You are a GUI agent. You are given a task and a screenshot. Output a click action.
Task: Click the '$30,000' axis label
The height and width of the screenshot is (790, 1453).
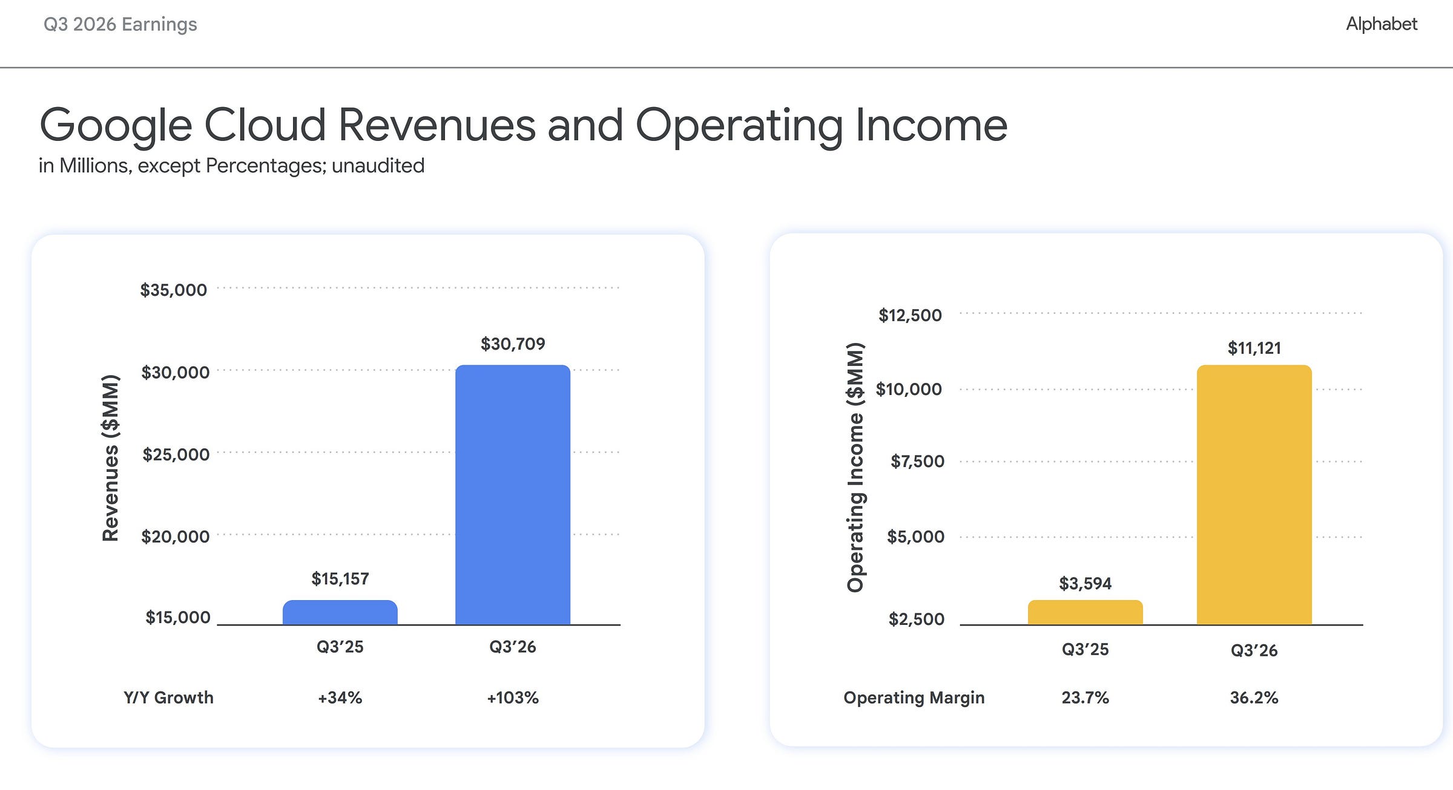[x=176, y=372]
